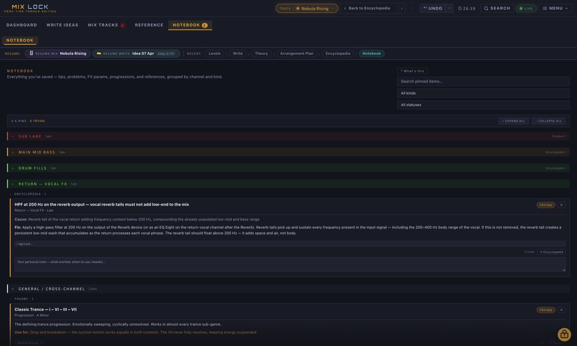This screenshot has height=346, width=577.
Task: Select the Notebook sub-tab
Action: 20,40
